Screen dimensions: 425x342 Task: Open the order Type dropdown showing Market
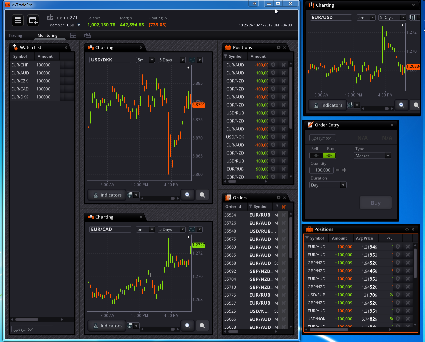[372, 156]
